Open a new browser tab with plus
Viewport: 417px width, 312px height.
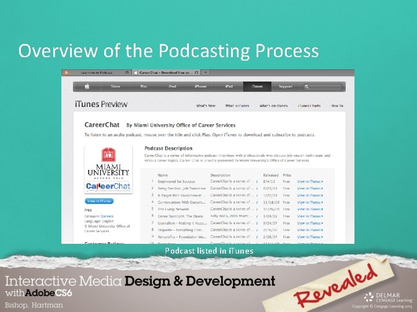click(x=206, y=72)
